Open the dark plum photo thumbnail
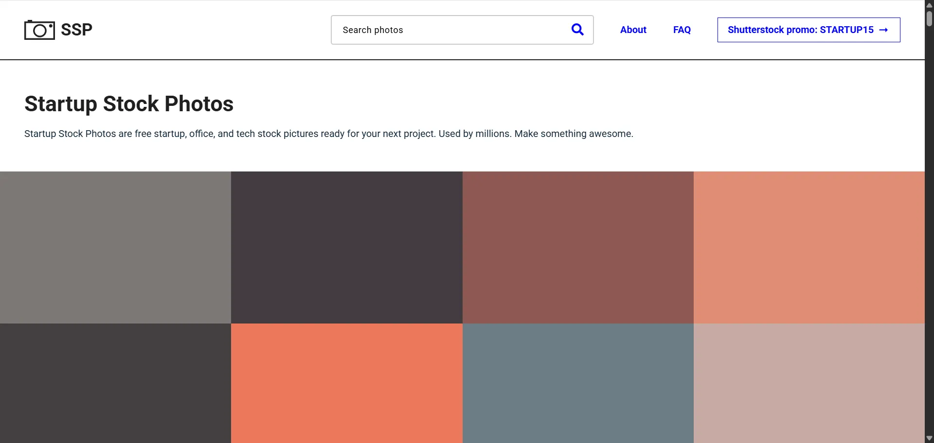This screenshot has height=443, width=934. point(346,247)
